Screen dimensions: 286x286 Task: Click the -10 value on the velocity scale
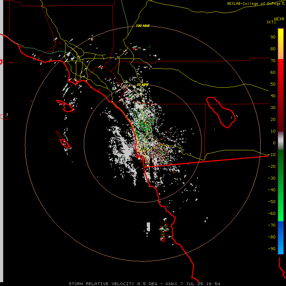[272, 155]
